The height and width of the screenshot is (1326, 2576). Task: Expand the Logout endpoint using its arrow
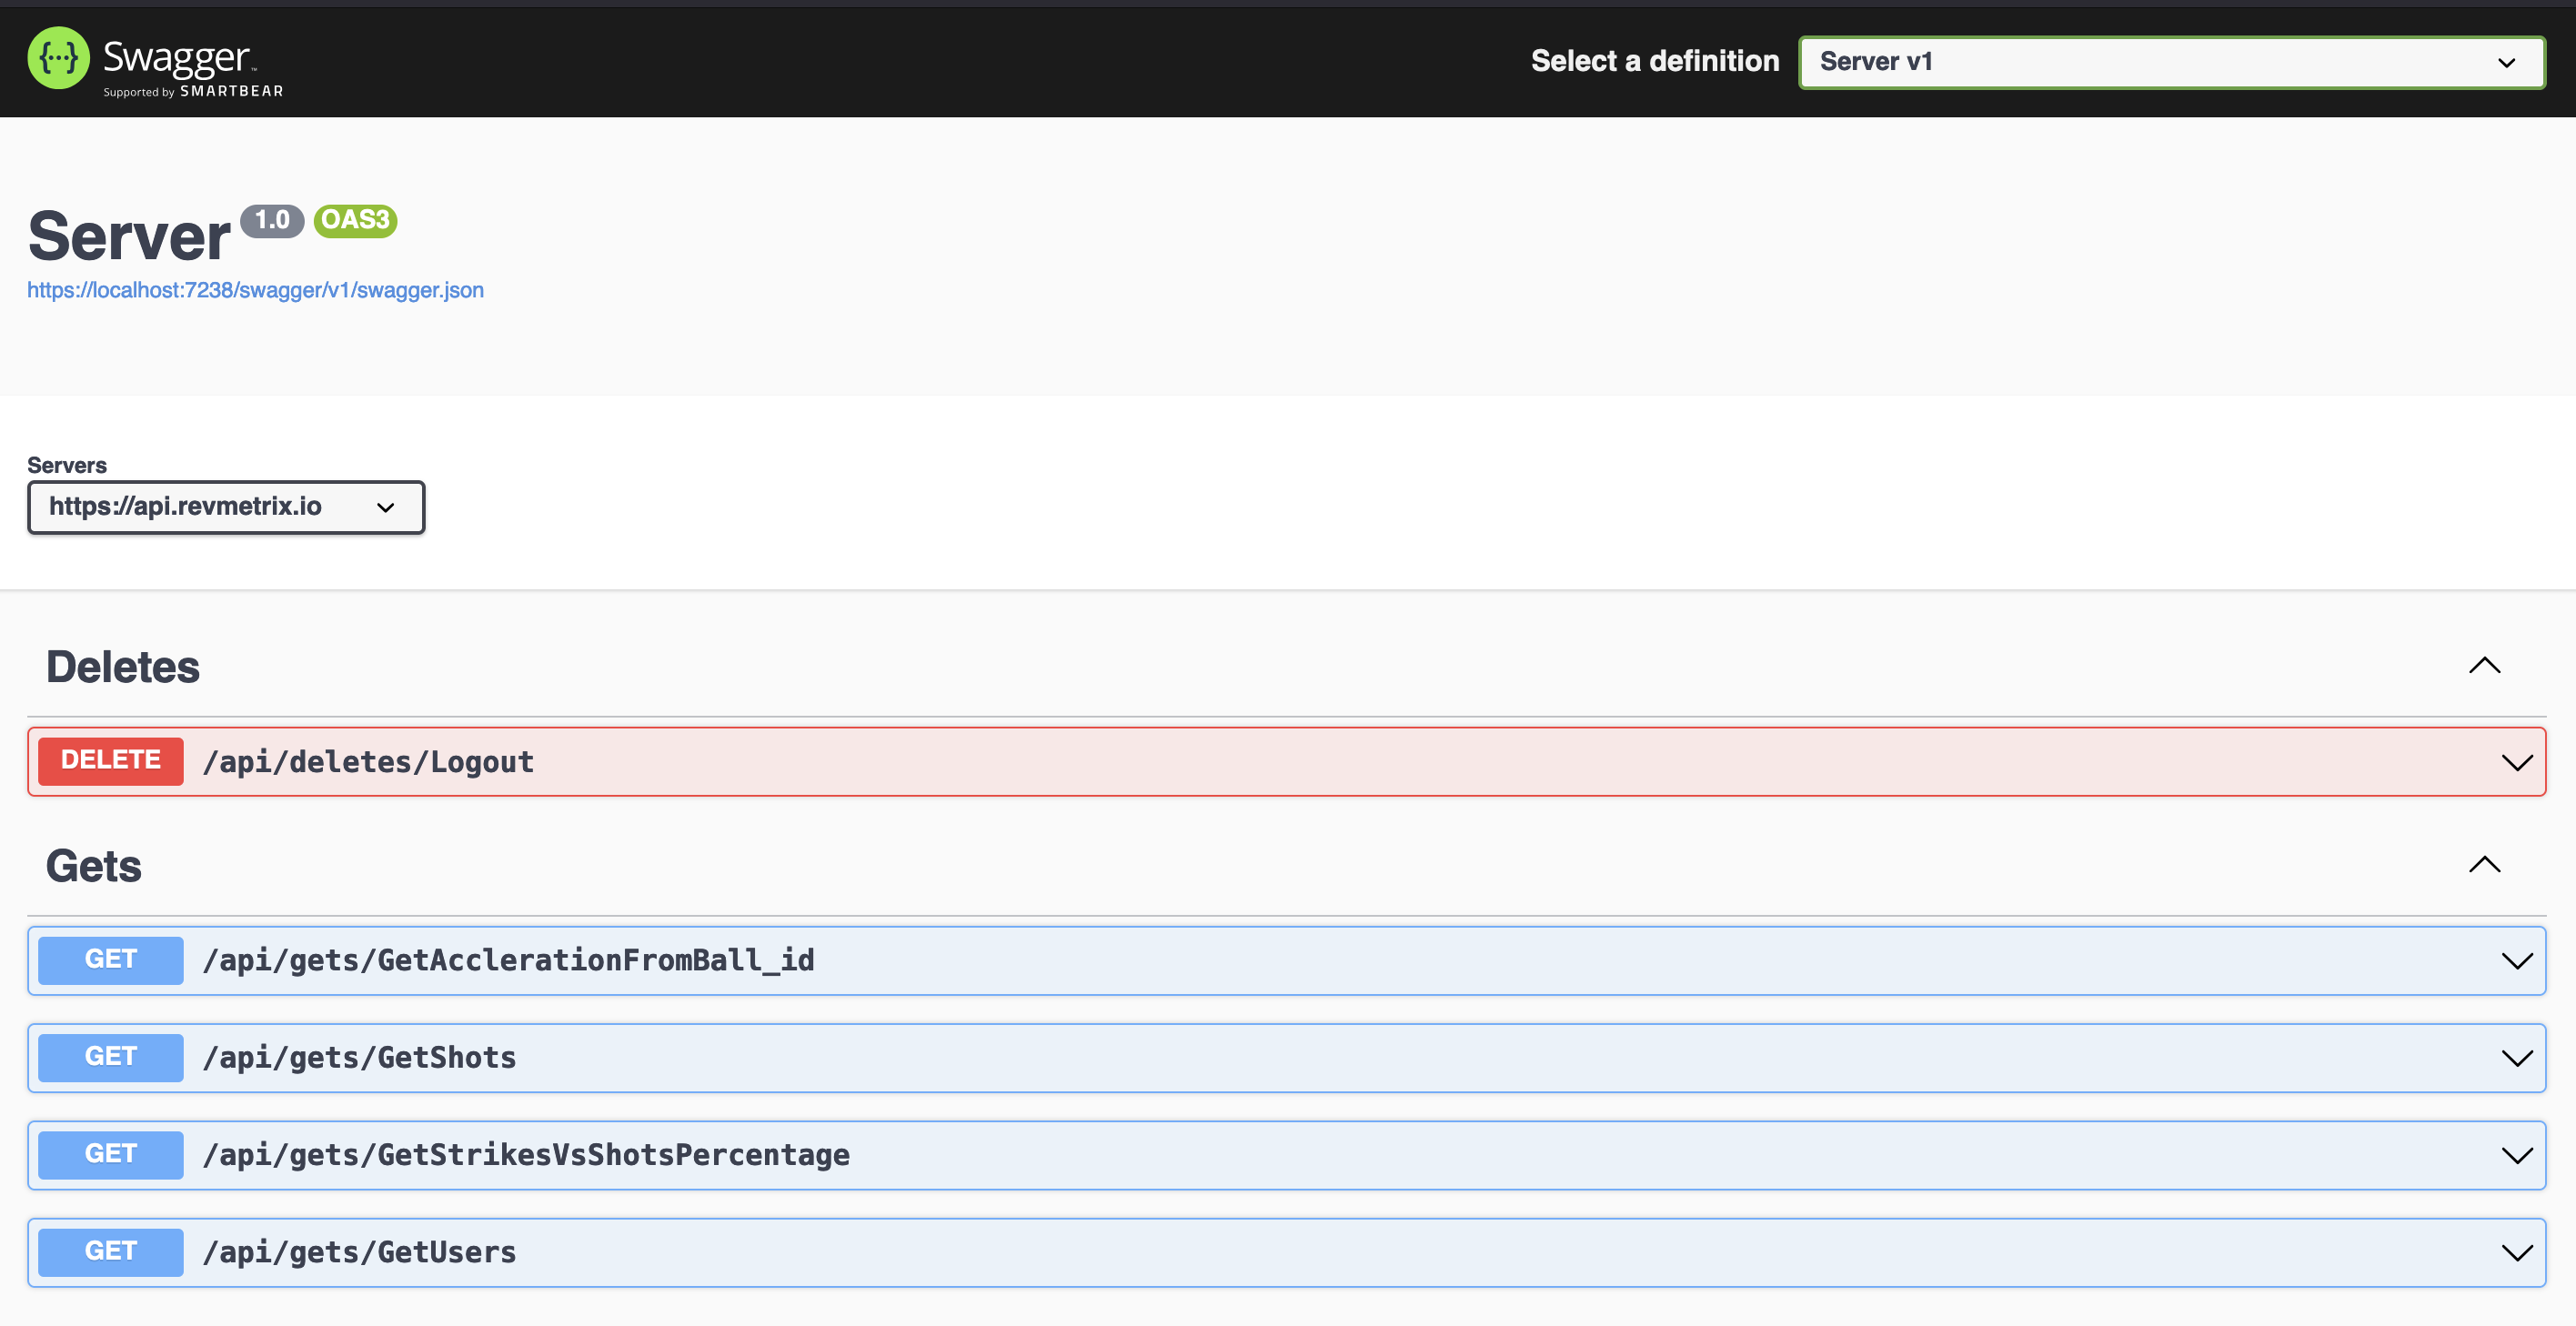point(2516,763)
